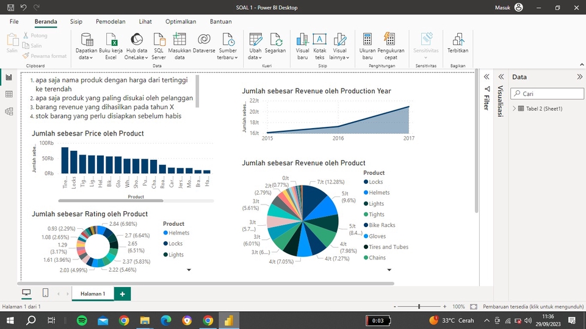This screenshot has height=329, width=586.
Task: Open Visual lainnya dropdown
Action: click(x=339, y=46)
